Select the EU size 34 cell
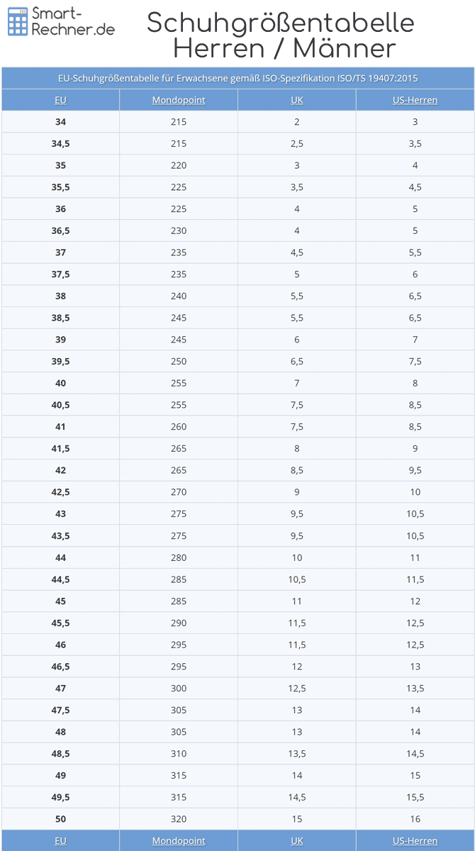475x851 pixels. [60, 122]
